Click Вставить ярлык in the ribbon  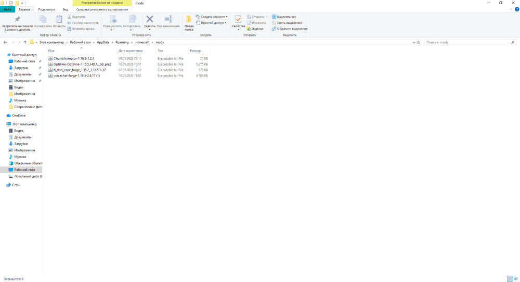[x=81, y=29]
